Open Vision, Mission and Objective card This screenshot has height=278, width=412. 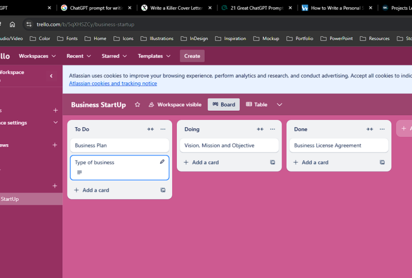tap(229, 145)
